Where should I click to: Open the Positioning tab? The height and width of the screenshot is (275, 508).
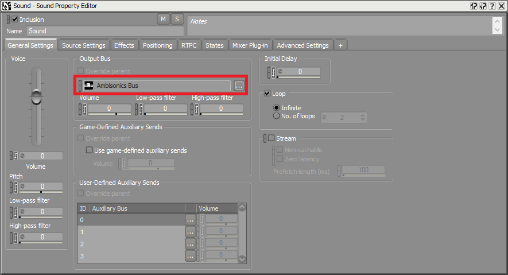(157, 45)
